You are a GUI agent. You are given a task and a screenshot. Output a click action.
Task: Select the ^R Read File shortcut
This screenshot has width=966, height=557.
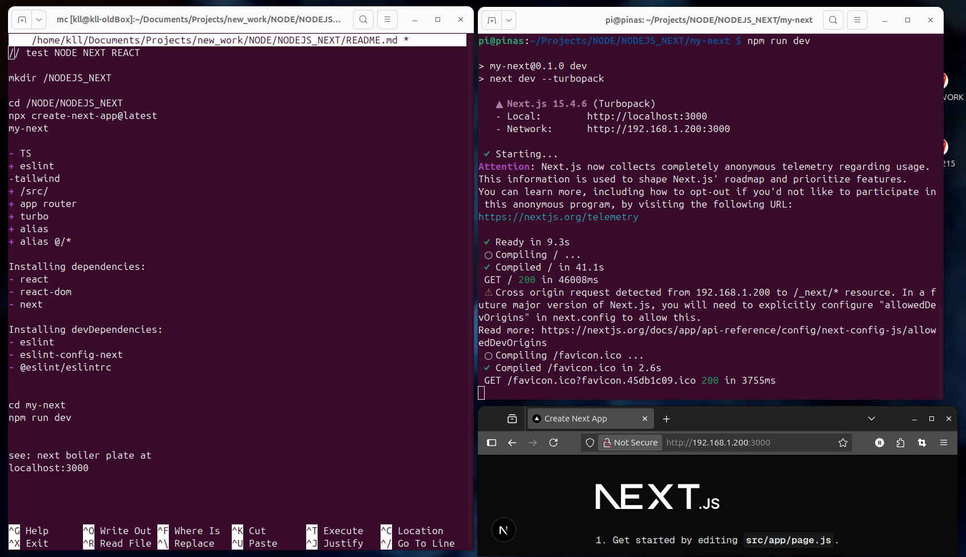(x=117, y=543)
